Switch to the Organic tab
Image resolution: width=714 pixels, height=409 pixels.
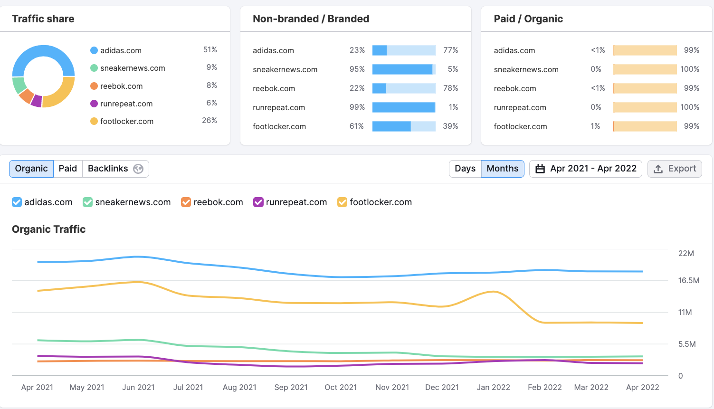tap(31, 169)
